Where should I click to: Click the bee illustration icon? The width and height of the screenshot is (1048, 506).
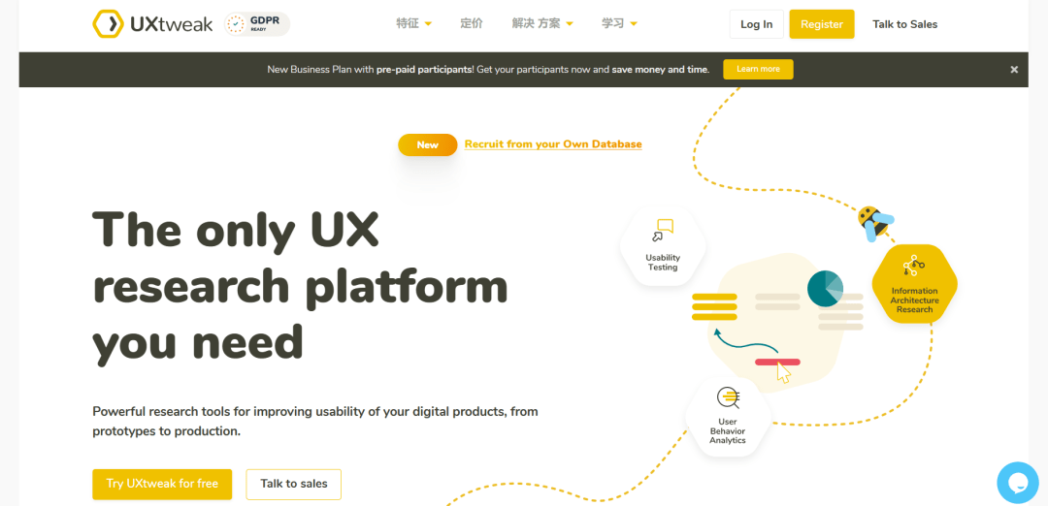pos(875,223)
